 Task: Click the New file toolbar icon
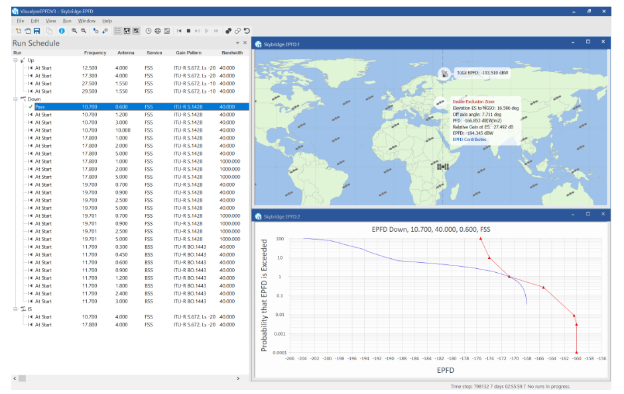[x=19, y=30]
